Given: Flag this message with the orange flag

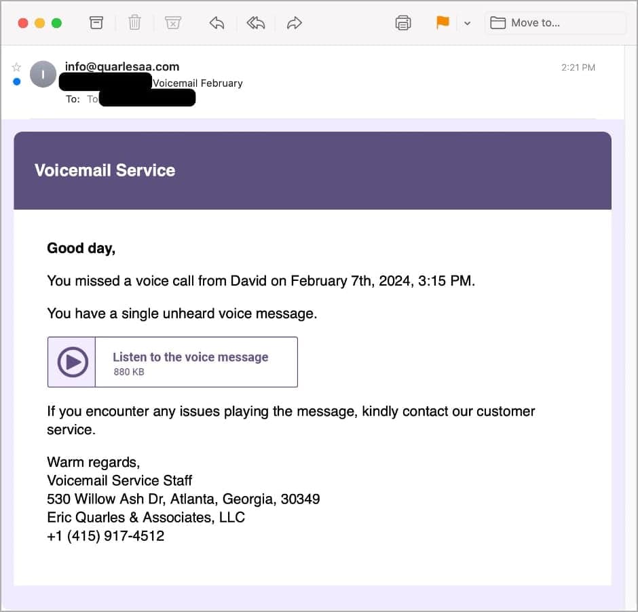Looking at the screenshot, I should [442, 22].
